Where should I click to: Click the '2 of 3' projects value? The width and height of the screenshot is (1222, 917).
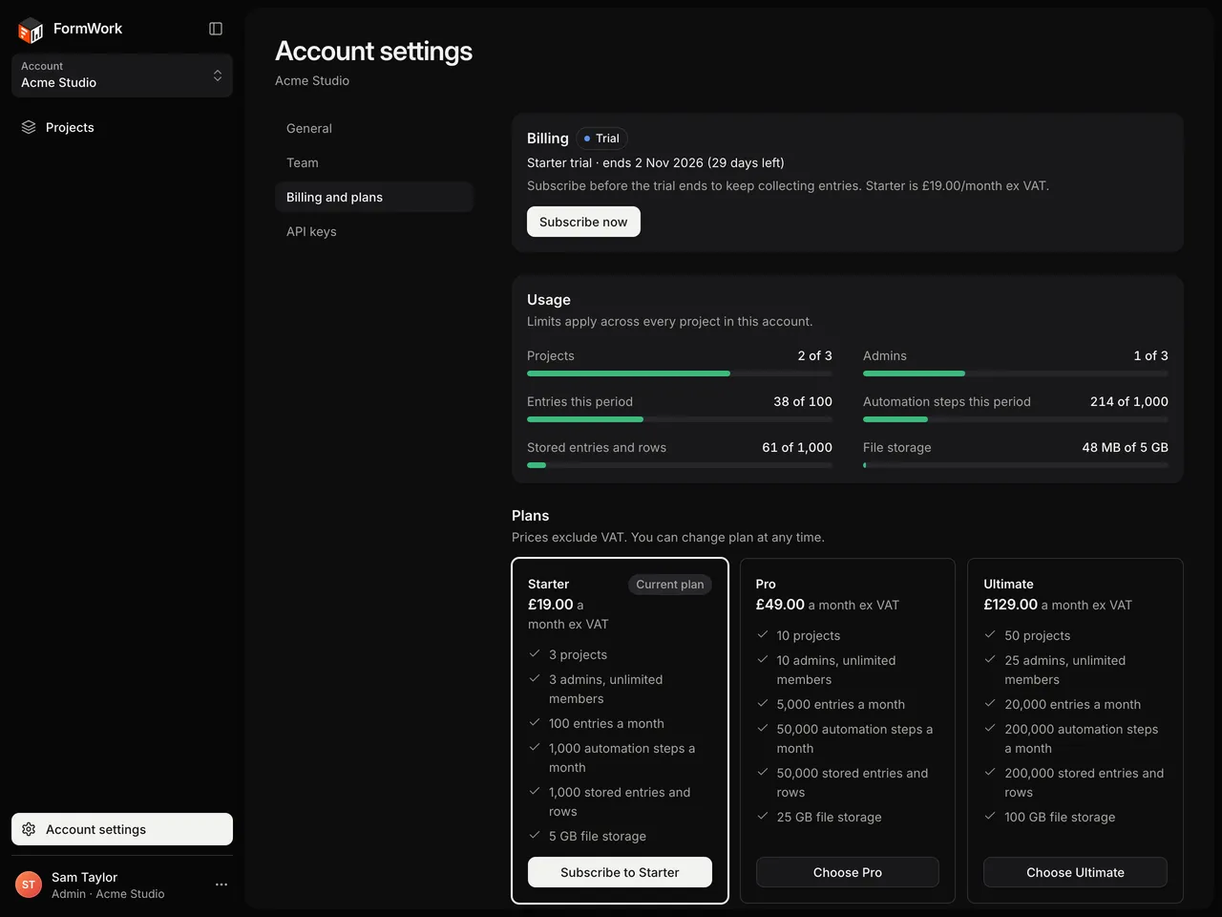tap(815, 355)
